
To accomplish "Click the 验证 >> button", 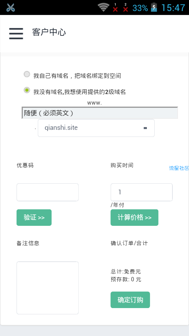I will [x=34, y=218].
